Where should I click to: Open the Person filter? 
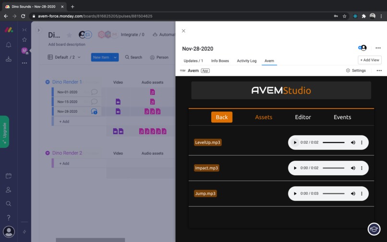coord(159,57)
